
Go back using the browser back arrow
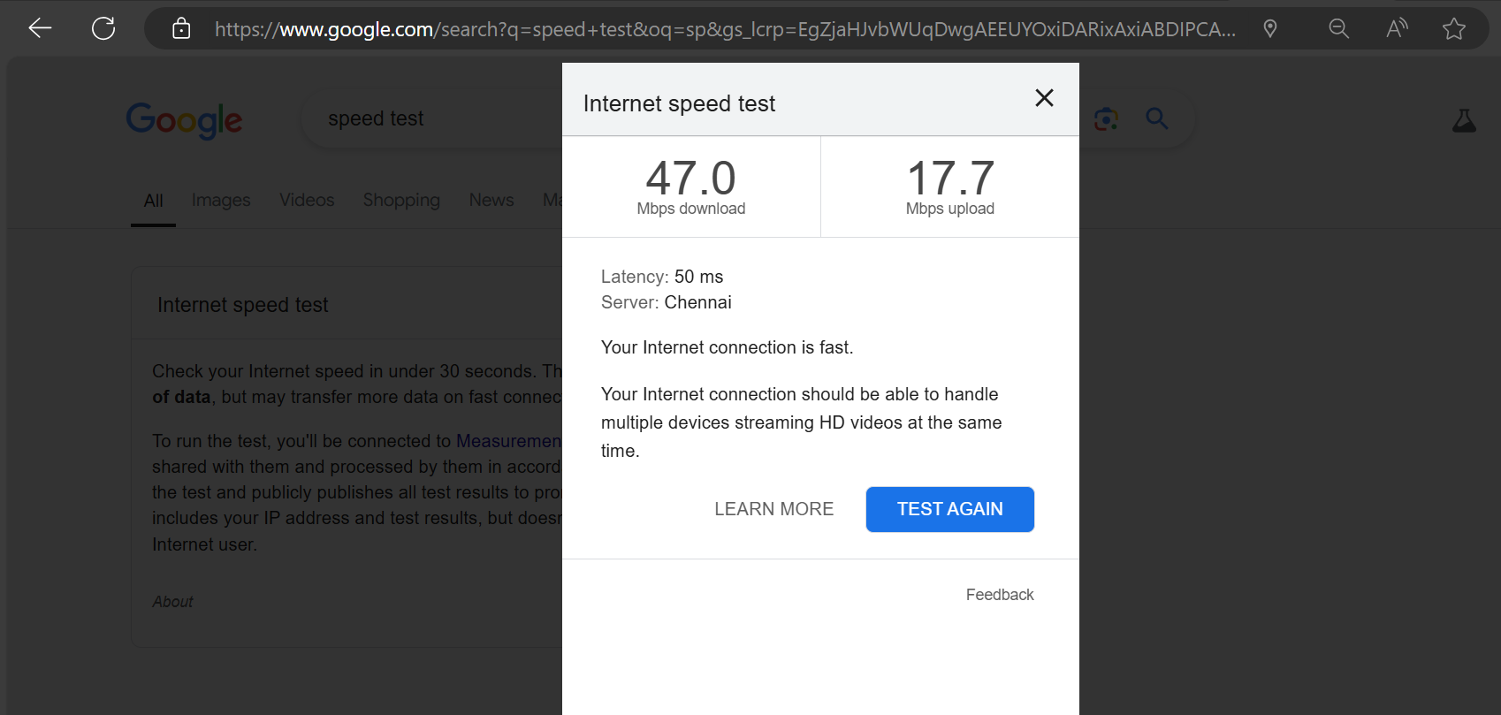[40, 28]
